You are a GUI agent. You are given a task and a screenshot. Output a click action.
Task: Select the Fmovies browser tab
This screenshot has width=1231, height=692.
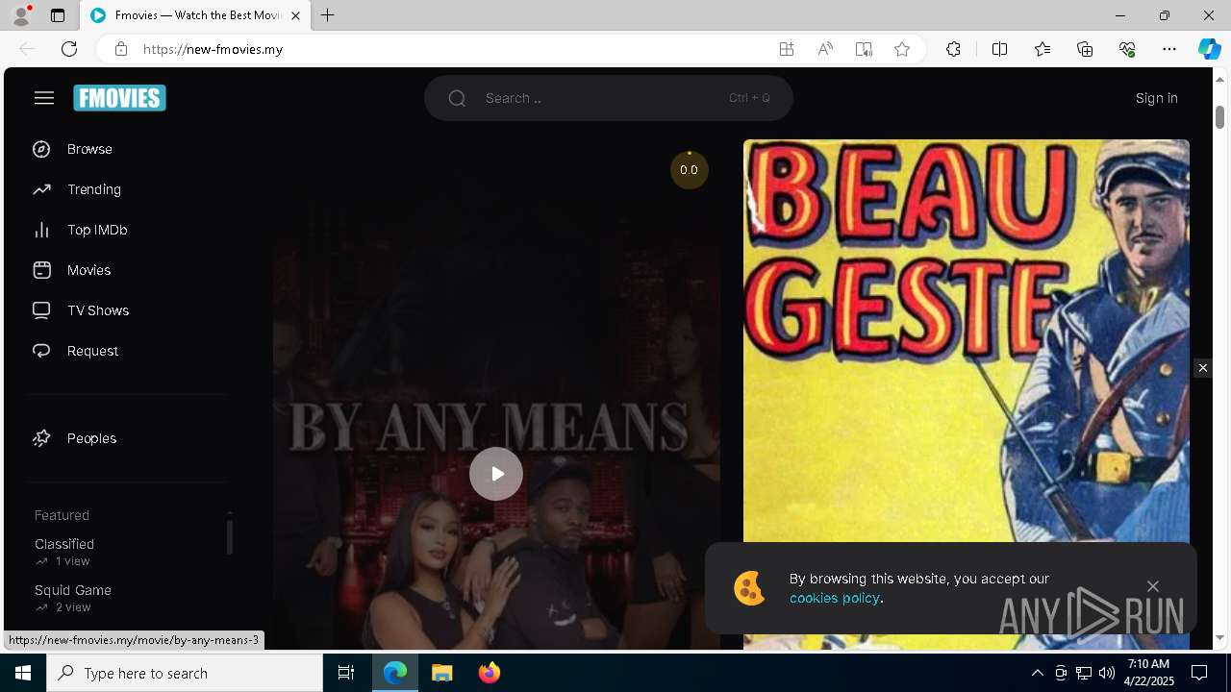pos(194,15)
